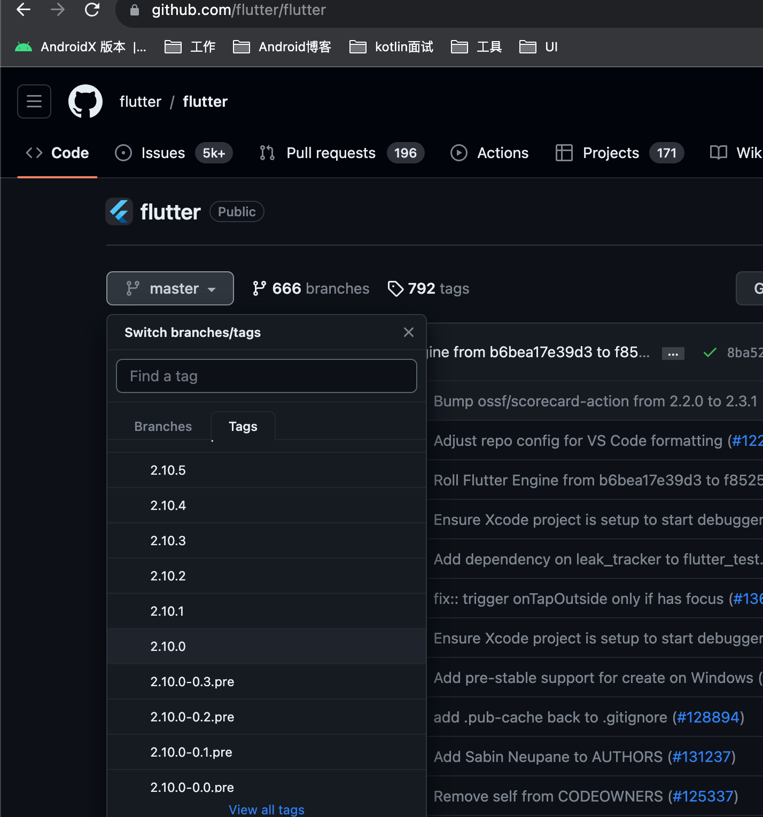
Task: Open the 工作 bookmarks folder
Action: click(190, 47)
